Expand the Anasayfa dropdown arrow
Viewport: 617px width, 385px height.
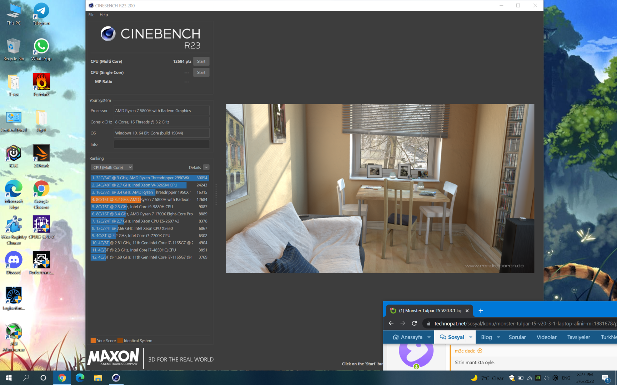coord(429,337)
